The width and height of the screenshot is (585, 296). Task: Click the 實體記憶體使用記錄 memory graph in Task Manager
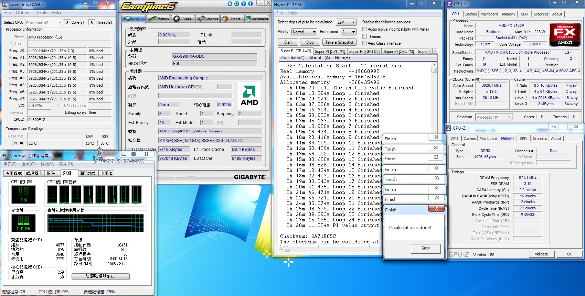coord(95,223)
